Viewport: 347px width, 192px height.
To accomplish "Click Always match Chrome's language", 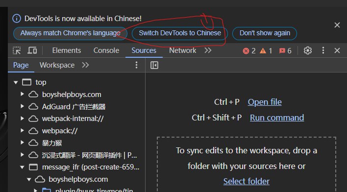I will point(71,33).
